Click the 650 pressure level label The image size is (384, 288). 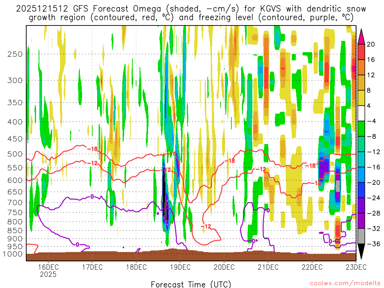(x=15, y=192)
